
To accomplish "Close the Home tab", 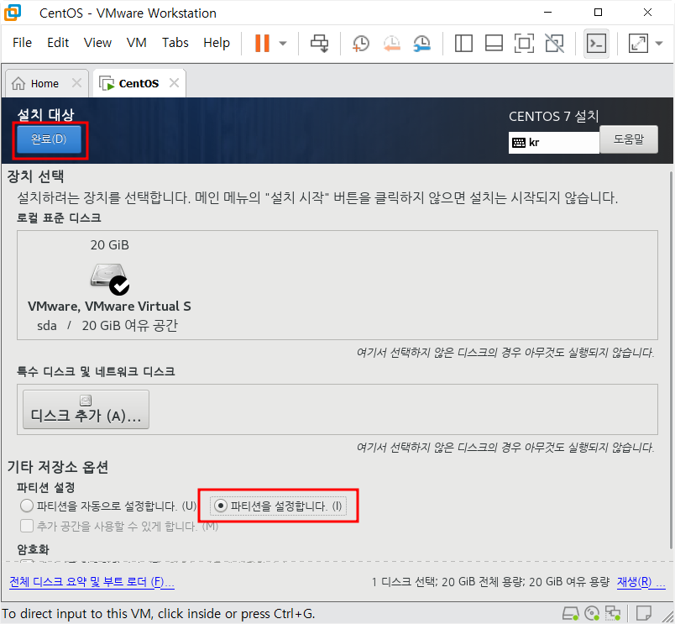I will 76,82.
